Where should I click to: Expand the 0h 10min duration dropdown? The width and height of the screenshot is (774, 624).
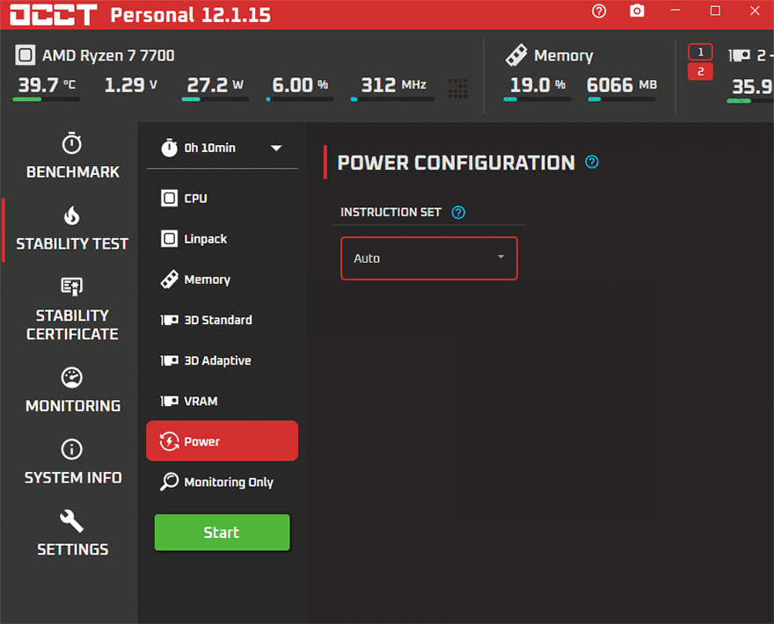[x=223, y=148]
